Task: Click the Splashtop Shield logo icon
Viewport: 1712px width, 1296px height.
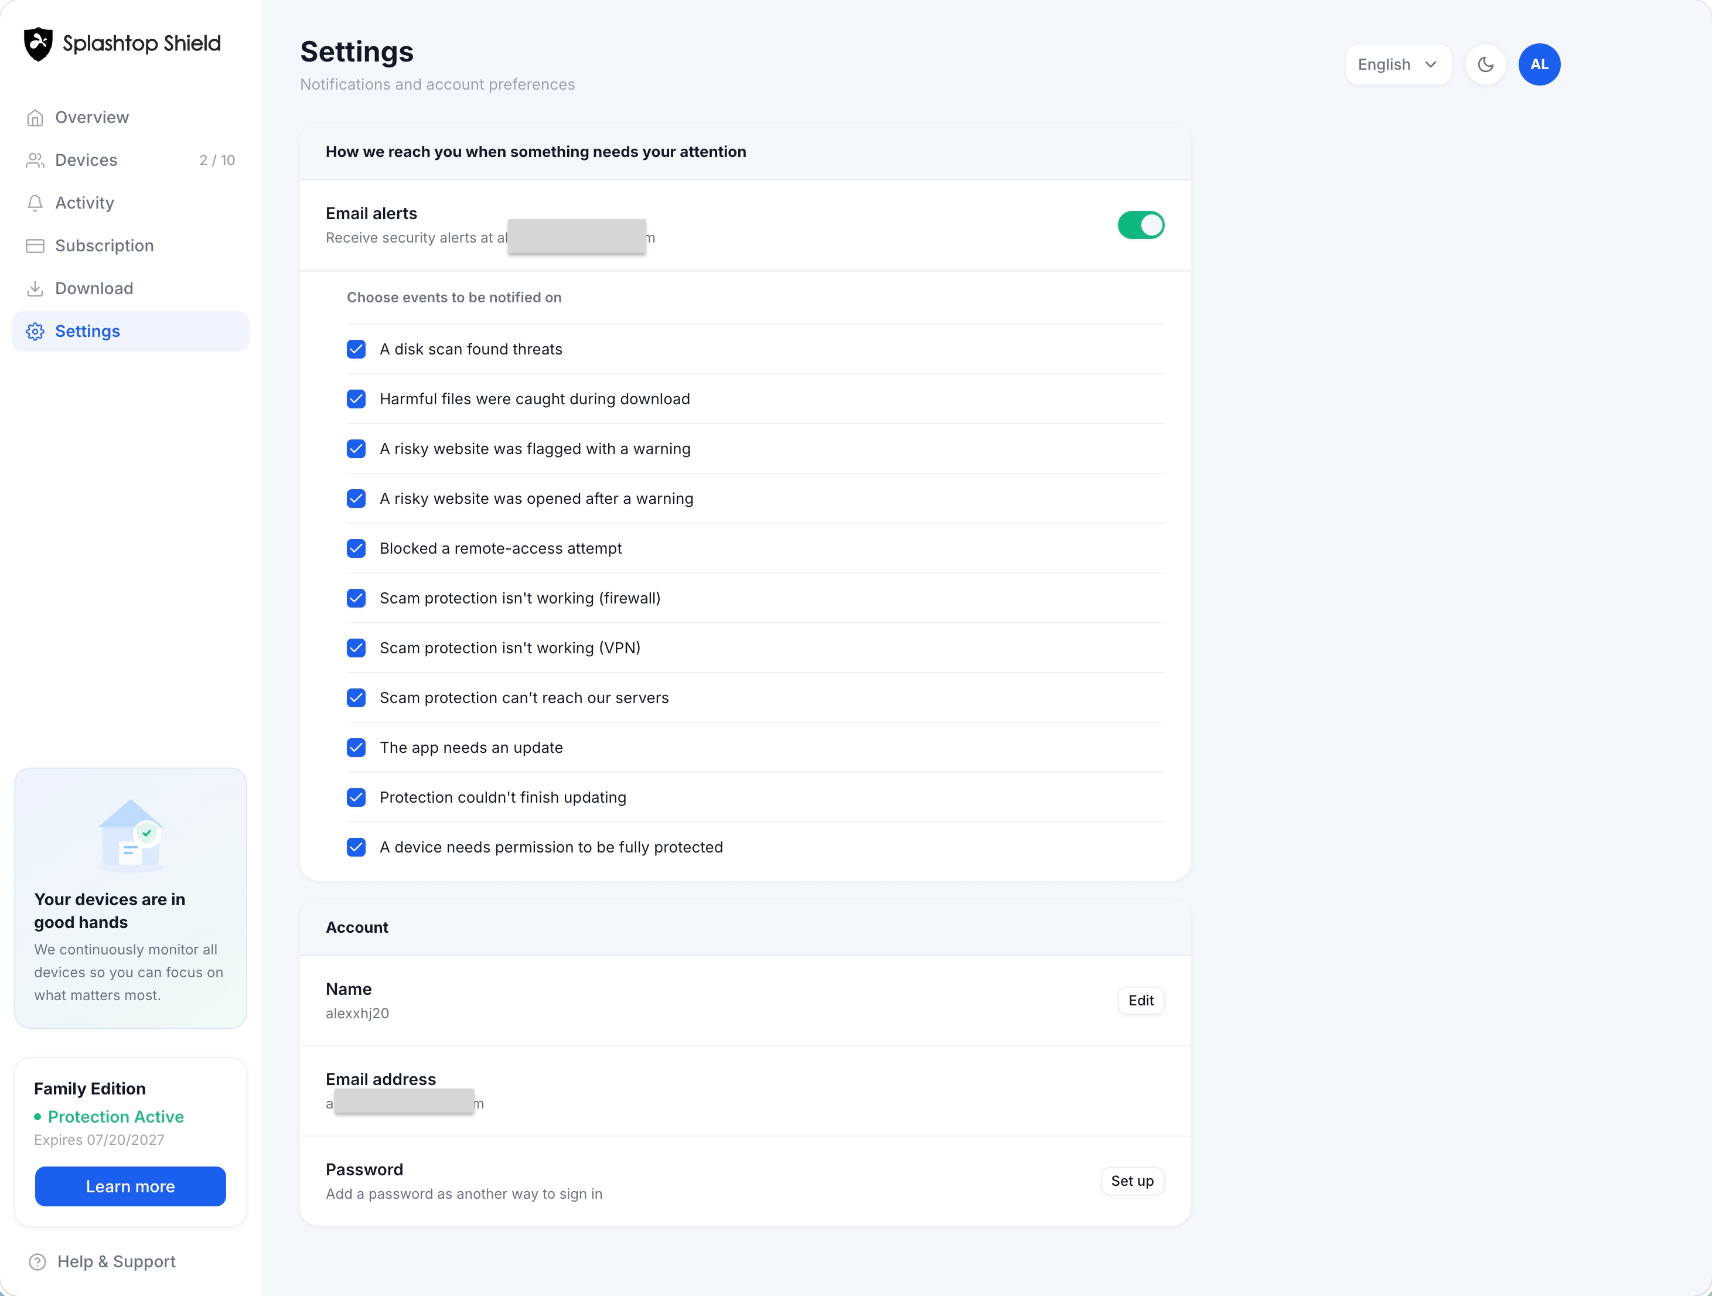Action: click(38, 44)
